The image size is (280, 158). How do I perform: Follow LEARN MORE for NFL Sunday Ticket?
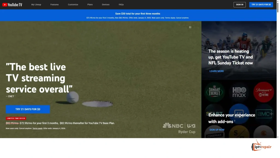(x=217, y=71)
